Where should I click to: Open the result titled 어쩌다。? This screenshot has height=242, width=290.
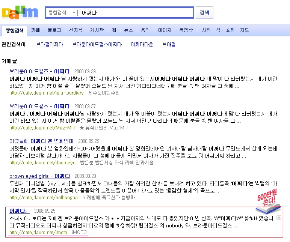tap(20, 211)
